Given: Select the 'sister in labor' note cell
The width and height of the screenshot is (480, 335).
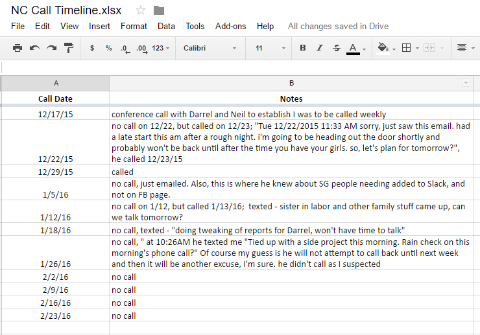Looking at the screenshot, I should click(291, 212).
